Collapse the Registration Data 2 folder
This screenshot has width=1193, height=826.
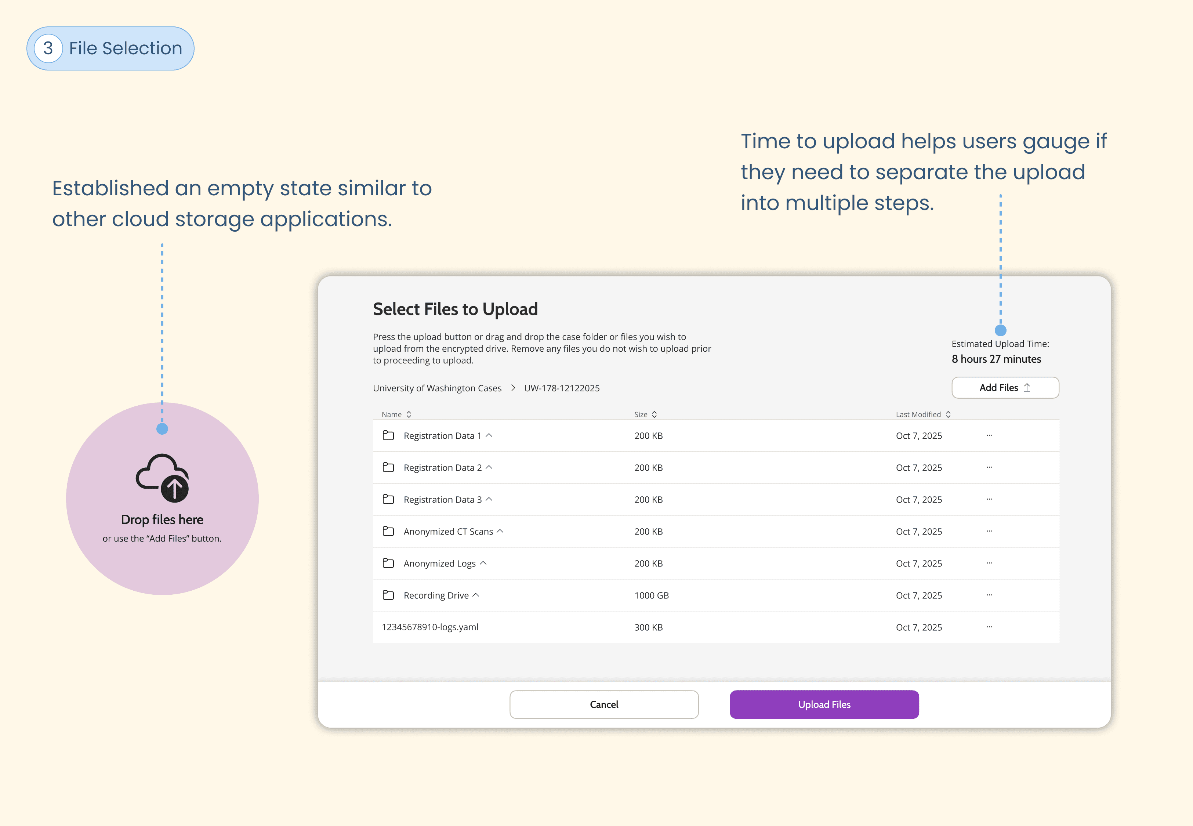tap(489, 467)
